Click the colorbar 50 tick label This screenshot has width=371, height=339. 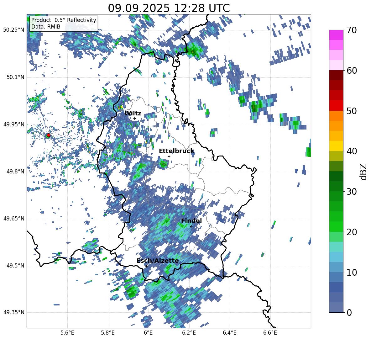coord(352,111)
